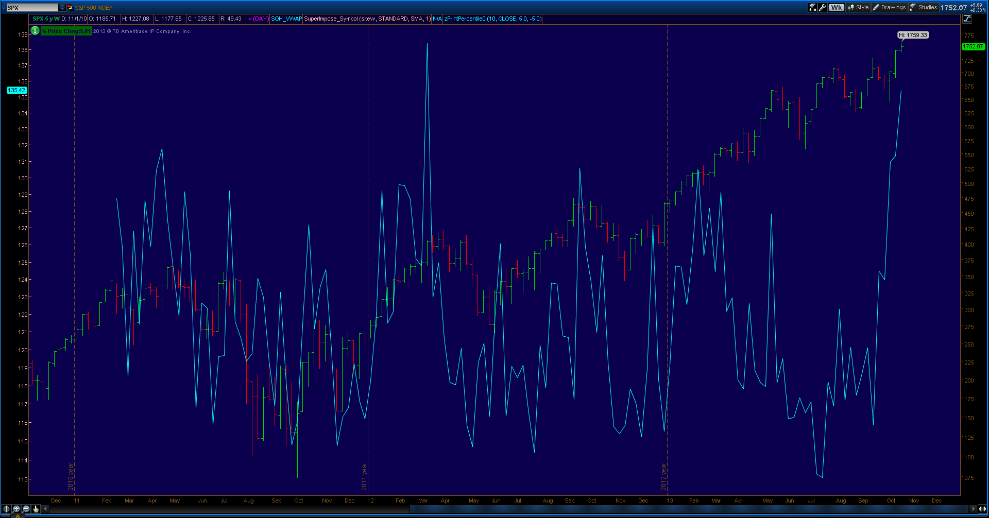Click the quick chart style paint icon
This screenshot has height=518, width=989.
pyautogui.click(x=813, y=7)
